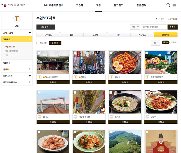Screen dimensions: 181x153
Task: Click preview icon beside 매일올레시장
Action: 76,117
